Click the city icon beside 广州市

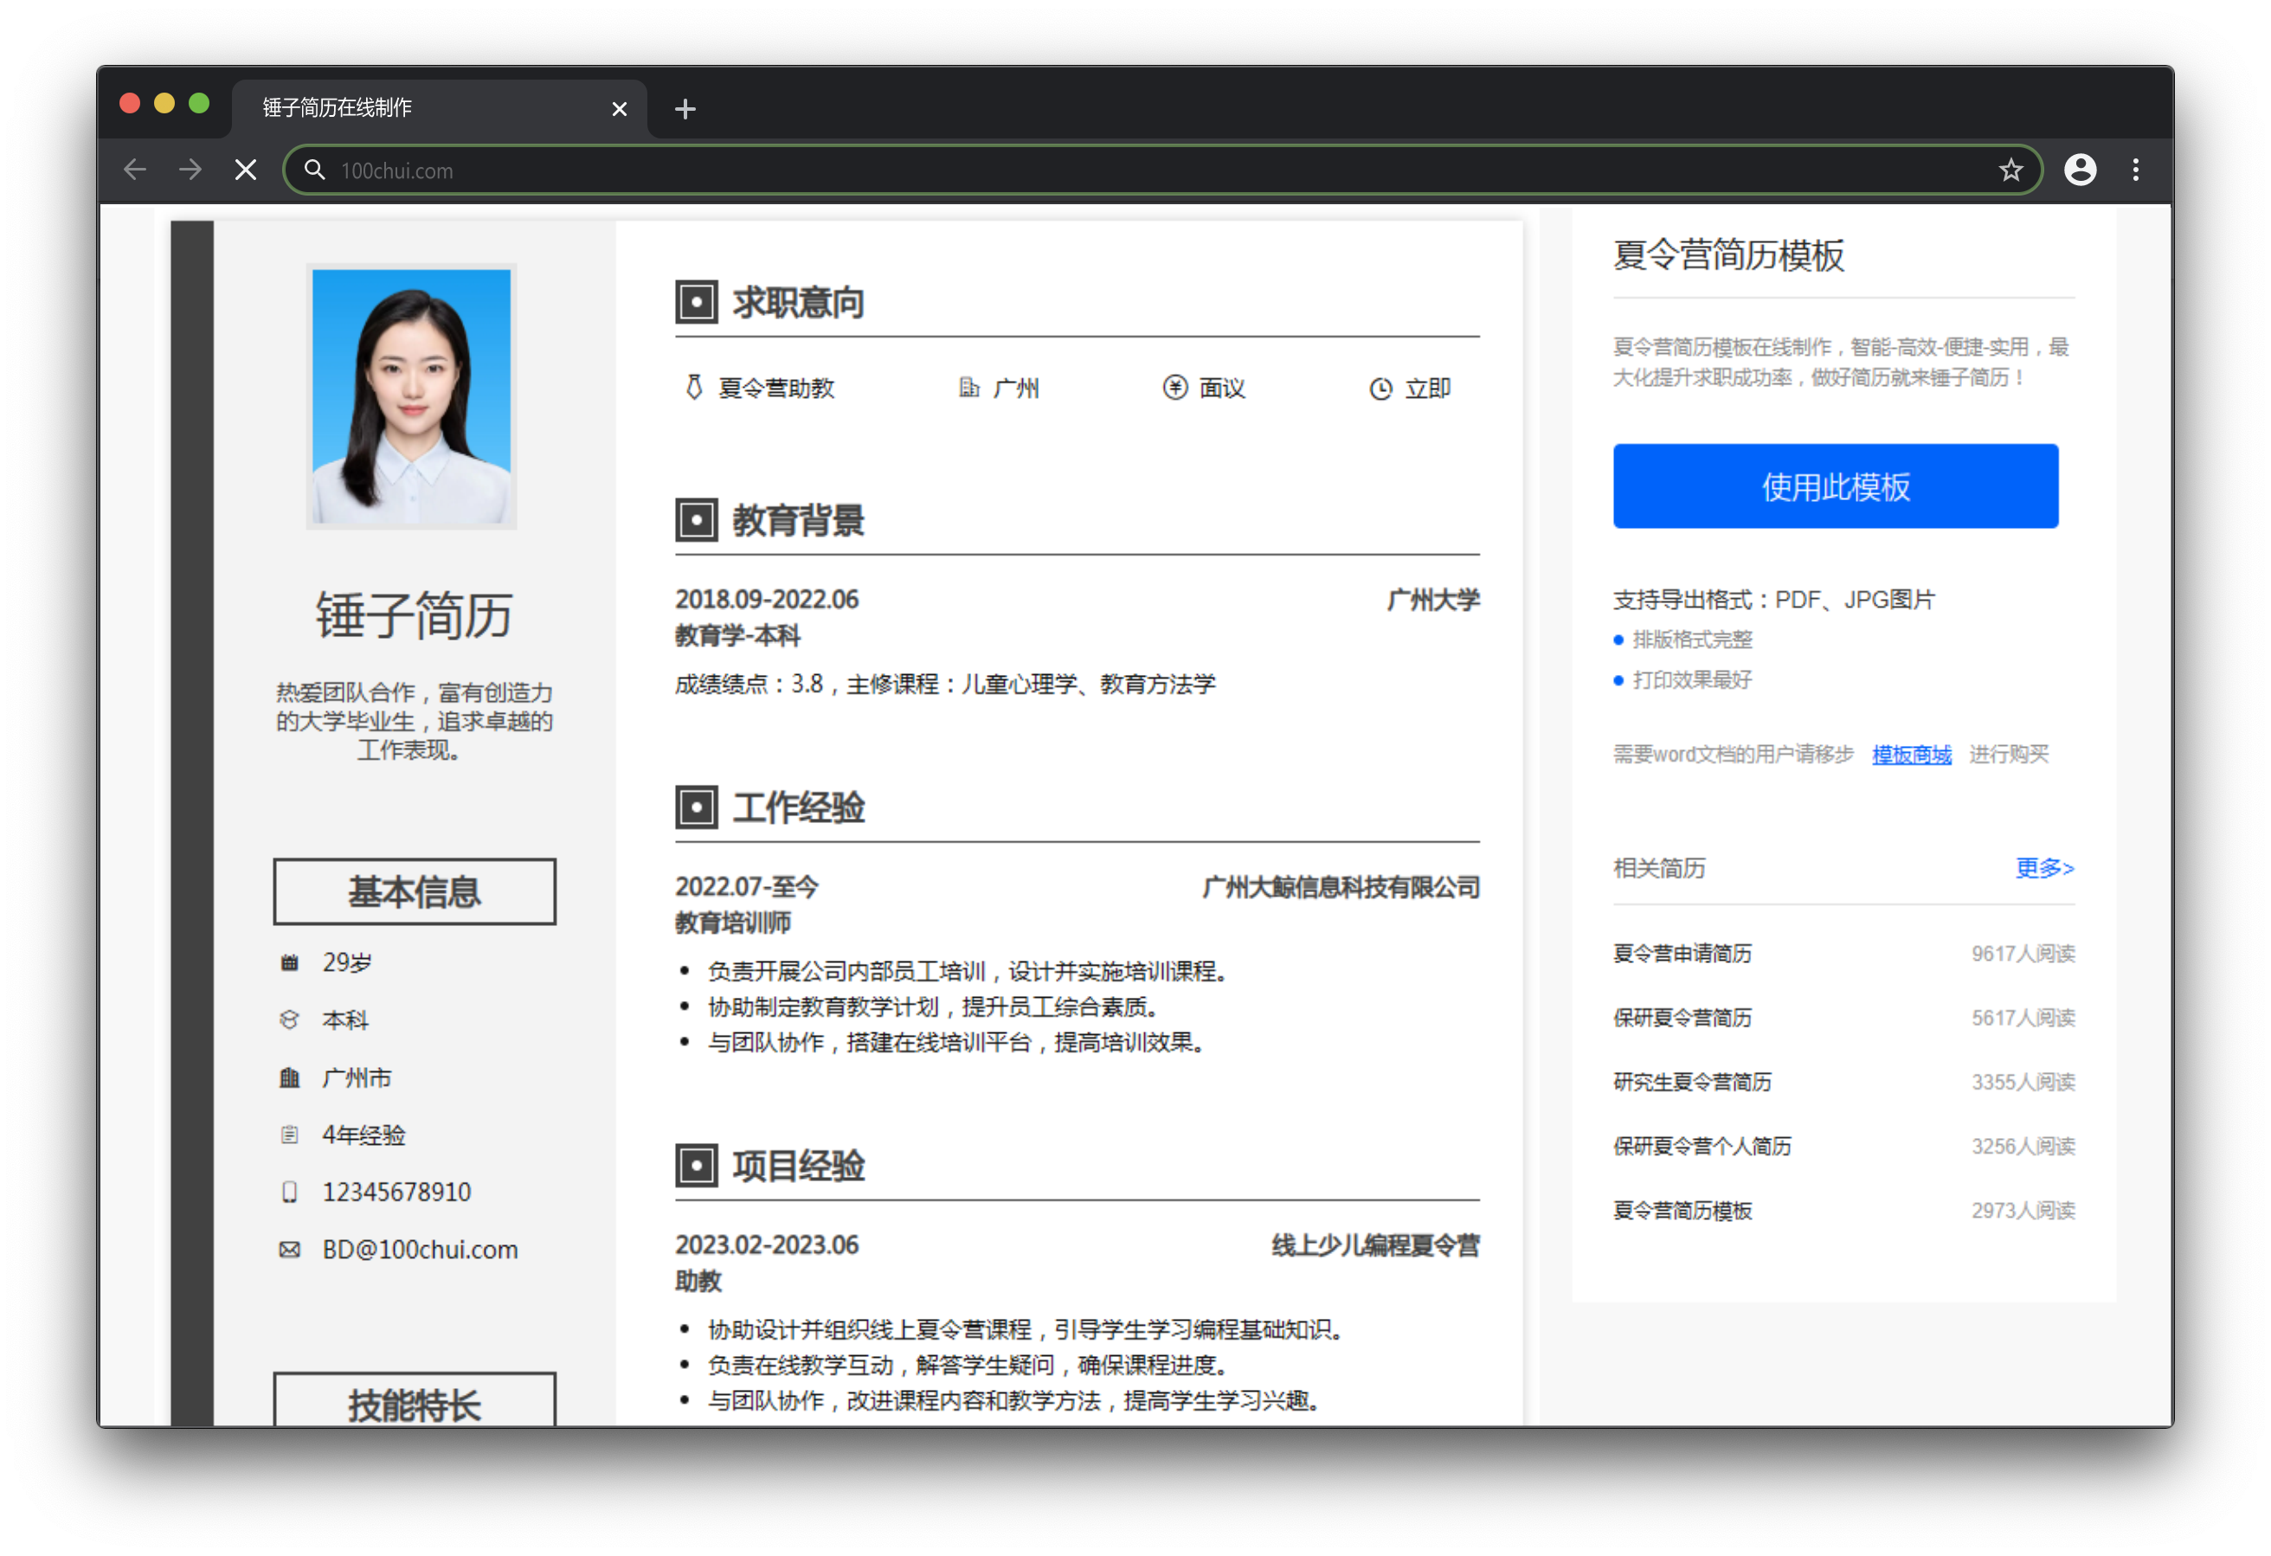click(289, 1078)
